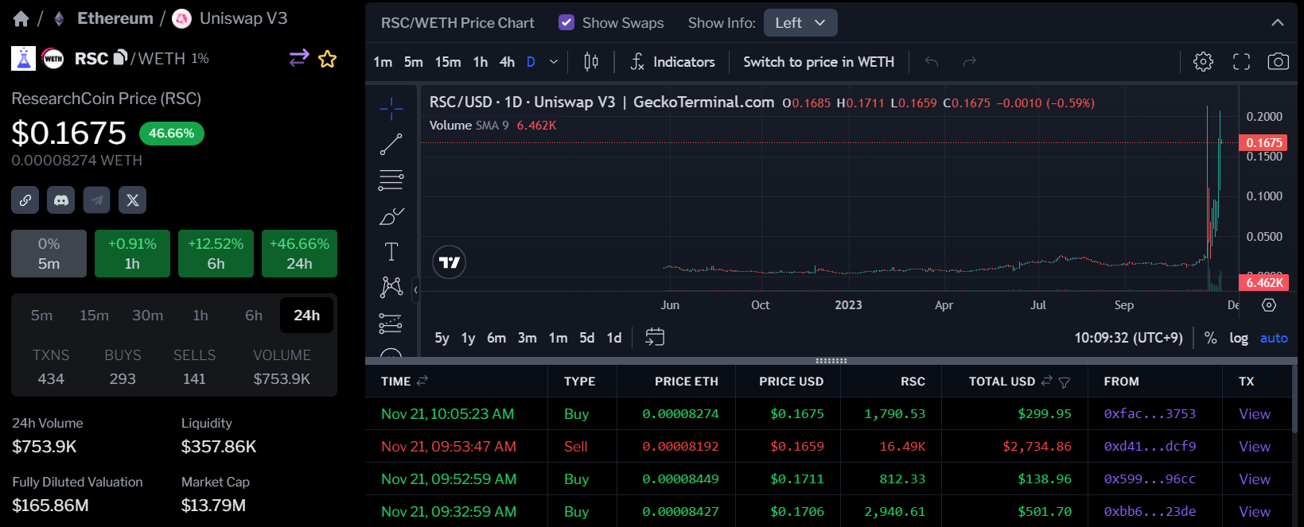The width and height of the screenshot is (1304, 527).
Task: Open the Discord community icon
Action: pos(61,200)
